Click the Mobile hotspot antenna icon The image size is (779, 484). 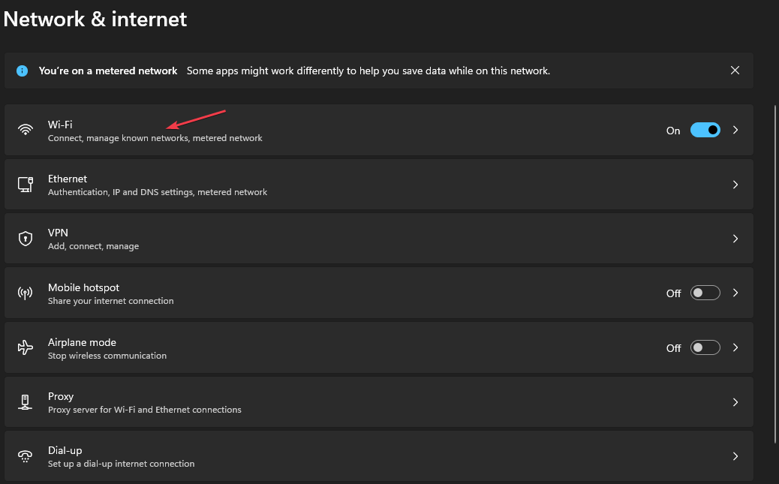pyautogui.click(x=26, y=293)
